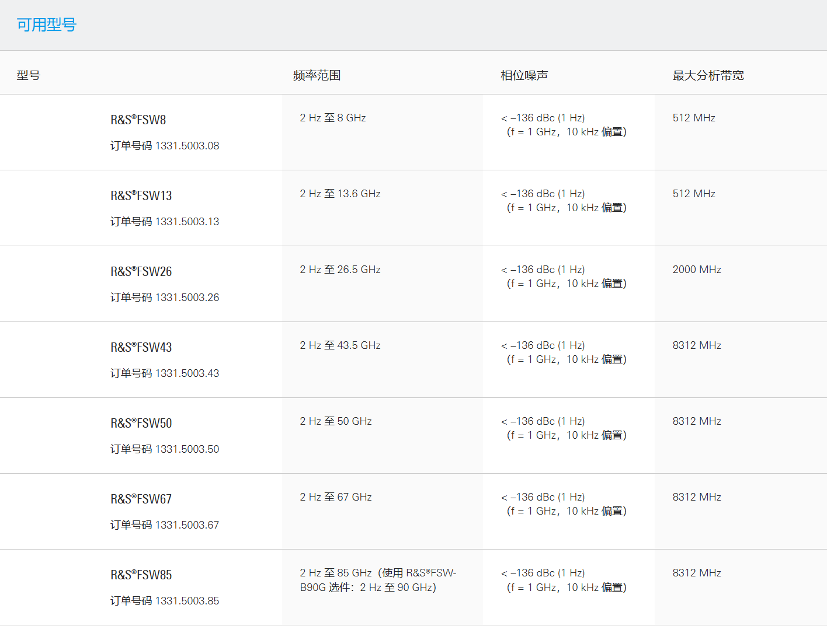The image size is (827, 626).
Task: Open the R&S FSW43 model link
Action: point(141,347)
